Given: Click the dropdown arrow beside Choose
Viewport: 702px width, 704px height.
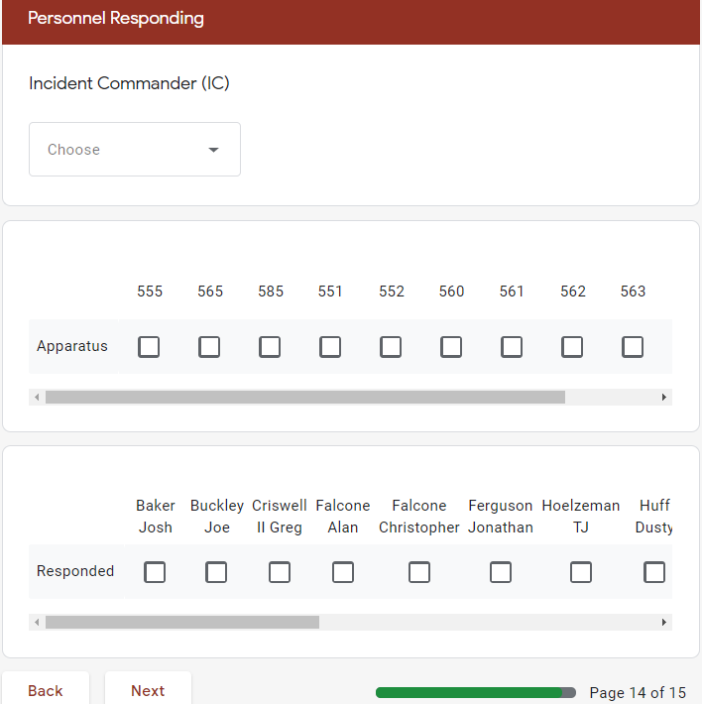Looking at the screenshot, I should pos(213,150).
